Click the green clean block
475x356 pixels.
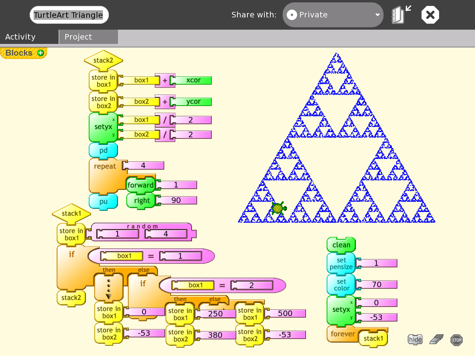coord(341,245)
